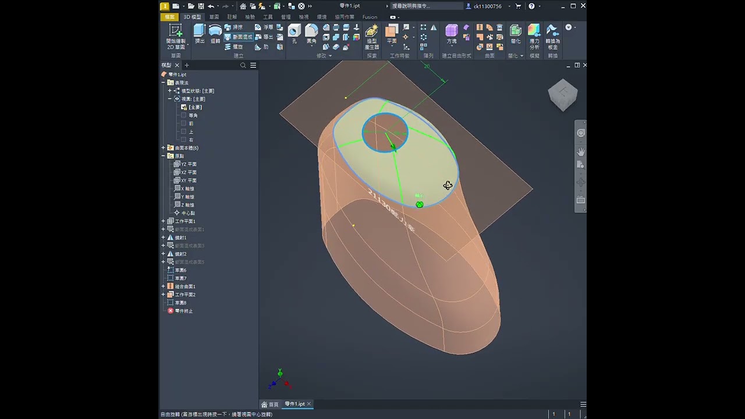Viewport: 745px width, 419px height.
Task: Open the 首頁 document tab at the bottom
Action: pos(270,404)
